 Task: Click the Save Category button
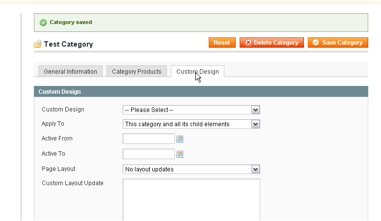click(338, 43)
